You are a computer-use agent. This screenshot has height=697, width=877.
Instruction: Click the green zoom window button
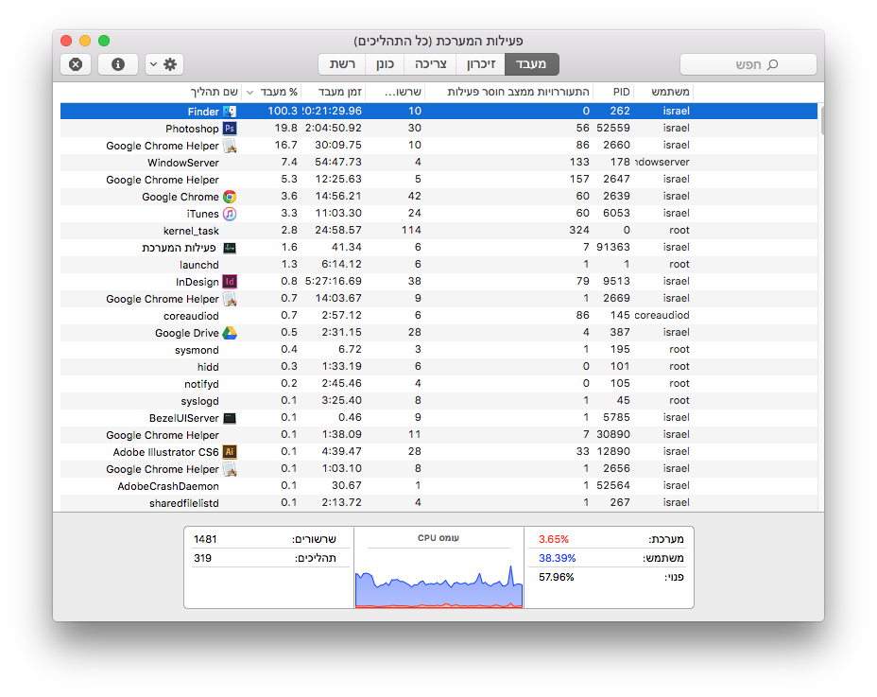tap(104, 41)
